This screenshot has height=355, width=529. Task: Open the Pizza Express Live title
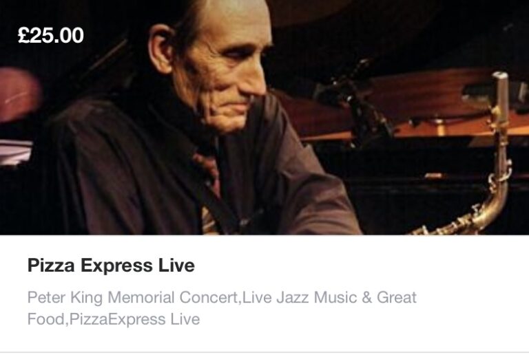pyautogui.click(x=111, y=266)
